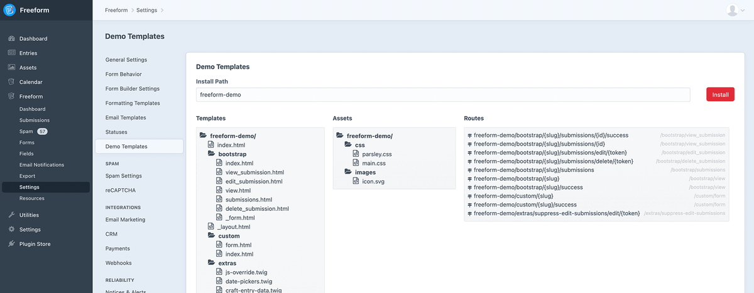
Task: Click the view_submission.html file icon
Action: tap(219, 172)
